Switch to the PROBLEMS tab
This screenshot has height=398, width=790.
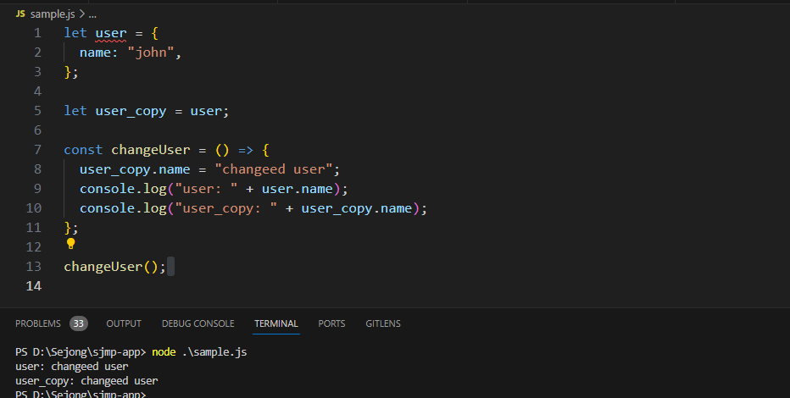pos(38,323)
